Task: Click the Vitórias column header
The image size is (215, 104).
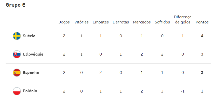Action: 82,22
